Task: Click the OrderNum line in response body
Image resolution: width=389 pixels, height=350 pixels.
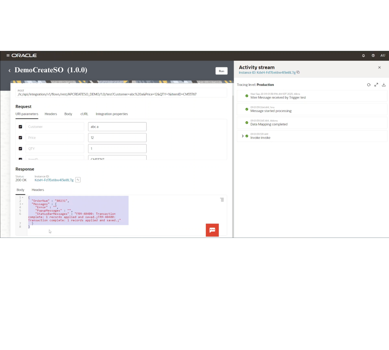Action: coord(50,201)
